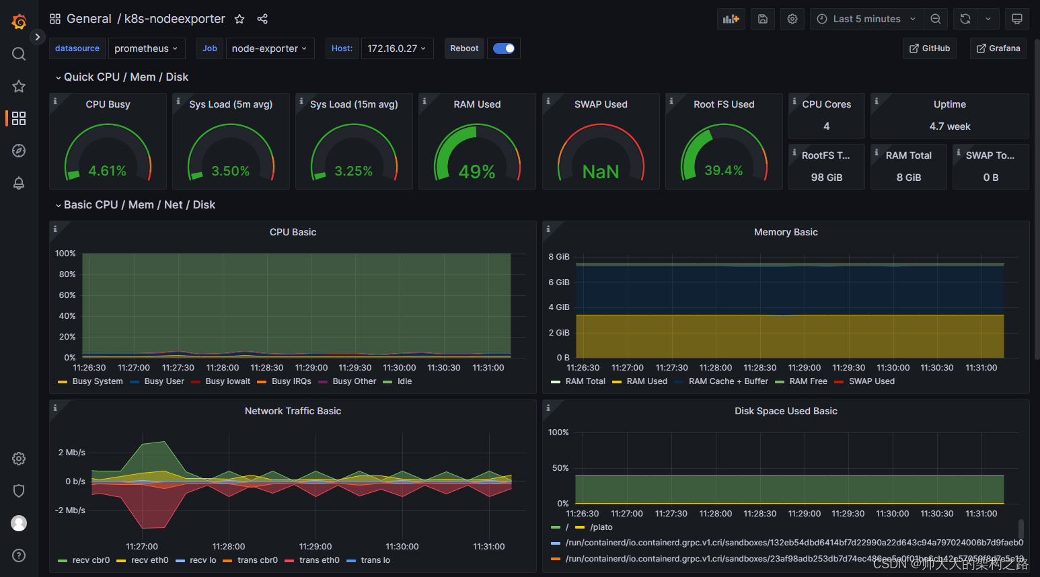Toggle Busy System series in CPU legend
1040x577 pixels.
[98, 381]
